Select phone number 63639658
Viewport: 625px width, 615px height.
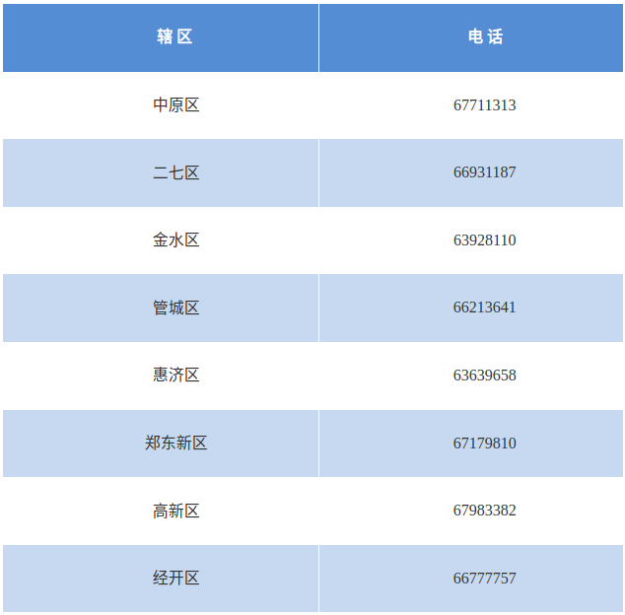[x=484, y=376]
